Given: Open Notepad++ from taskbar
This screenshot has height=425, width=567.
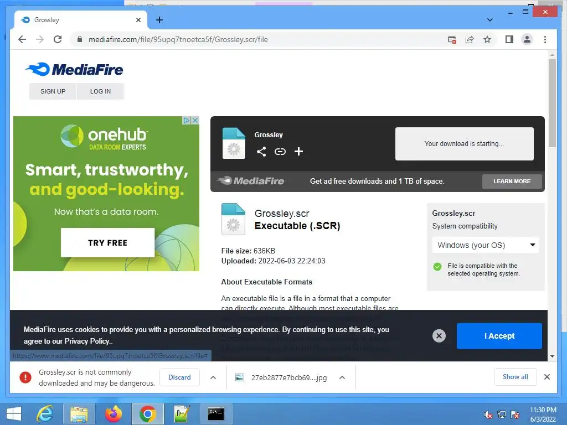Looking at the screenshot, I should (x=182, y=414).
